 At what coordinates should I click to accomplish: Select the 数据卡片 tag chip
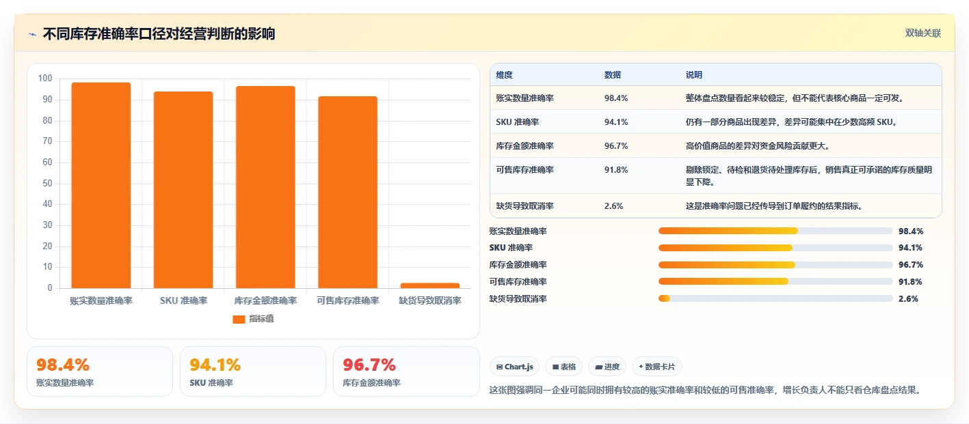tap(657, 367)
